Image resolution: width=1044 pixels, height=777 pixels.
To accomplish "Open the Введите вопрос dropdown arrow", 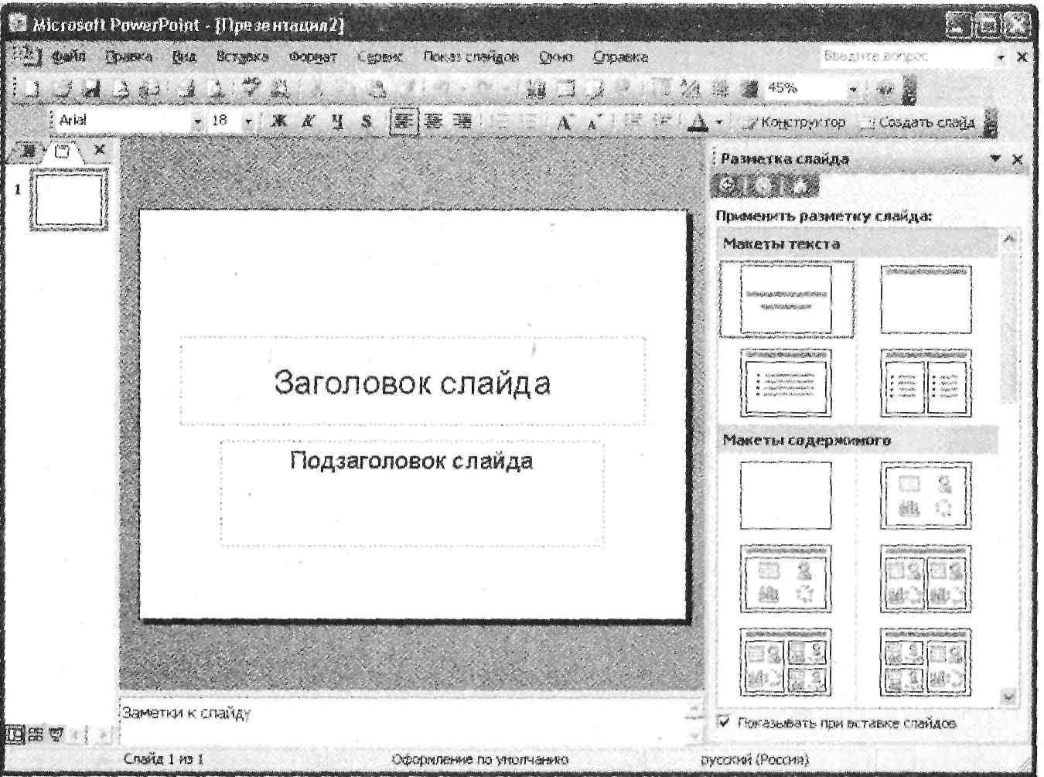I will pyautogui.click(x=1001, y=56).
